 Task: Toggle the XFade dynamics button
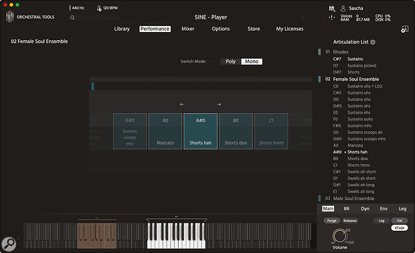pos(400,228)
